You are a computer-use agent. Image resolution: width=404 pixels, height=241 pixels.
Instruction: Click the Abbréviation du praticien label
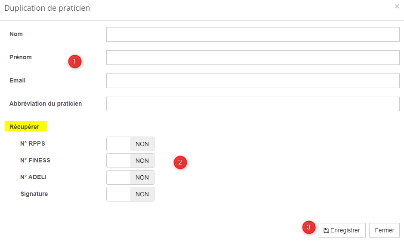pos(46,104)
